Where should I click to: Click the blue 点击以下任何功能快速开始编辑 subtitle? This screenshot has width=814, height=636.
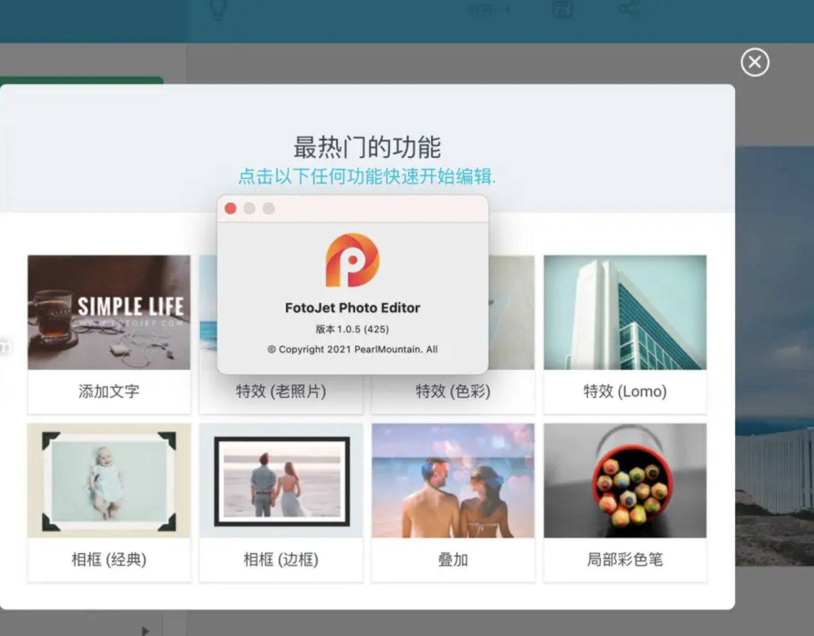367,176
